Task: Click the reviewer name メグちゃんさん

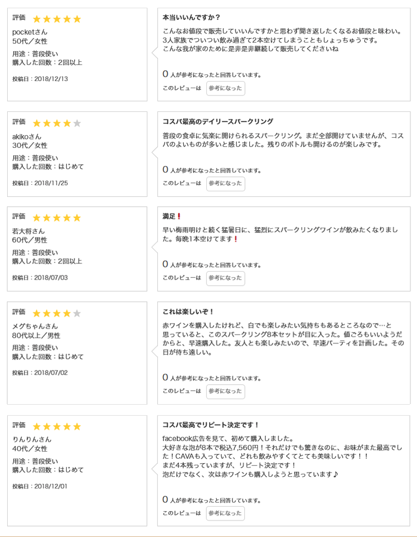Action: [x=35, y=326]
